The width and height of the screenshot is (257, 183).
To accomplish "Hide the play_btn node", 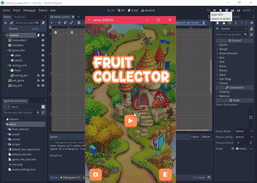I will [x=43, y=85].
